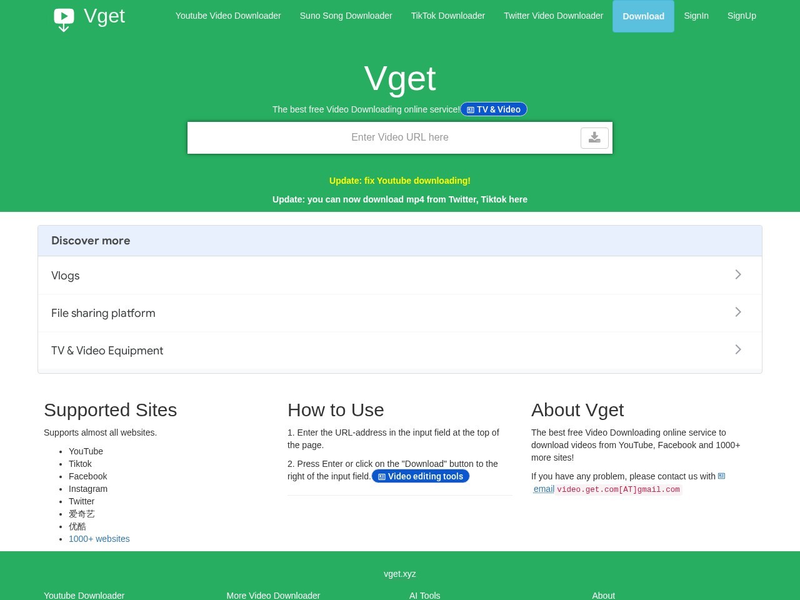800x600 pixels.
Task: Click the Video editing tools badge
Action: (421, 476)
